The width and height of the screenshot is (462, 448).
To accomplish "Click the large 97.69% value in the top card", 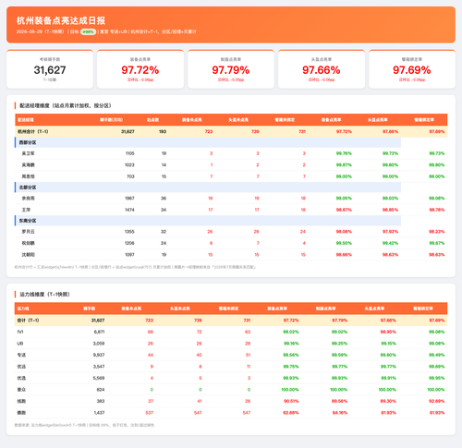I will 412,70.
